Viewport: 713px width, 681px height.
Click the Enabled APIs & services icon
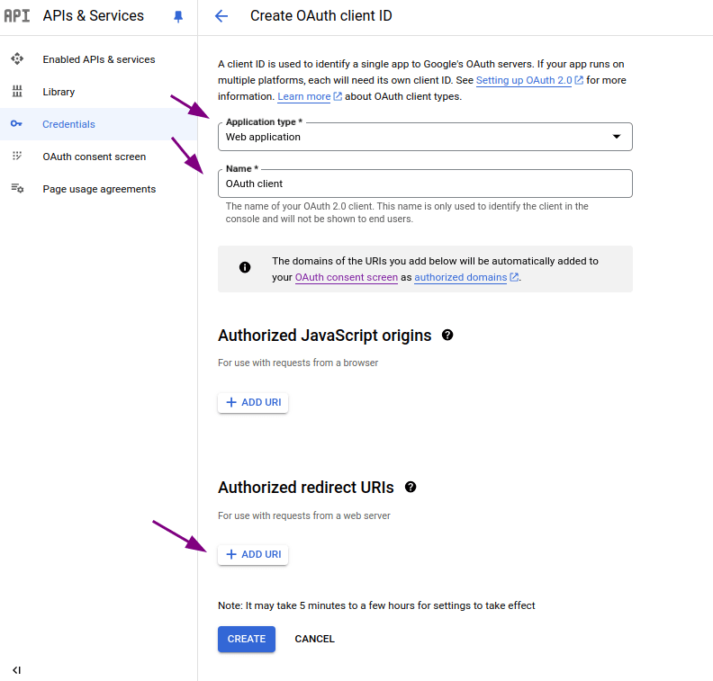pos(16,59)
